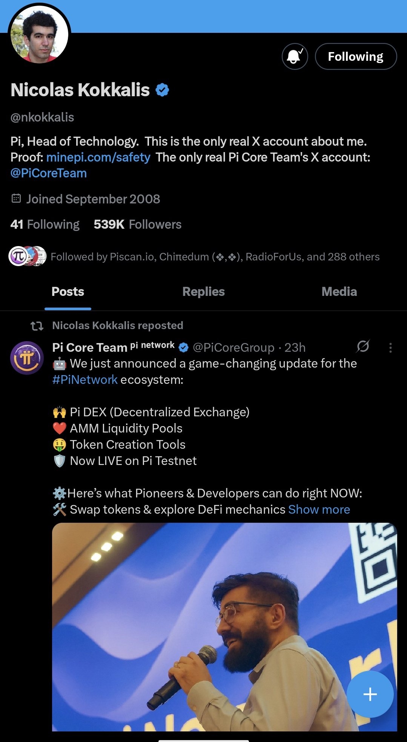Tap the blue verified badge next to the profile name
This screenshot has width=407, height=742.
click(162, 90)
